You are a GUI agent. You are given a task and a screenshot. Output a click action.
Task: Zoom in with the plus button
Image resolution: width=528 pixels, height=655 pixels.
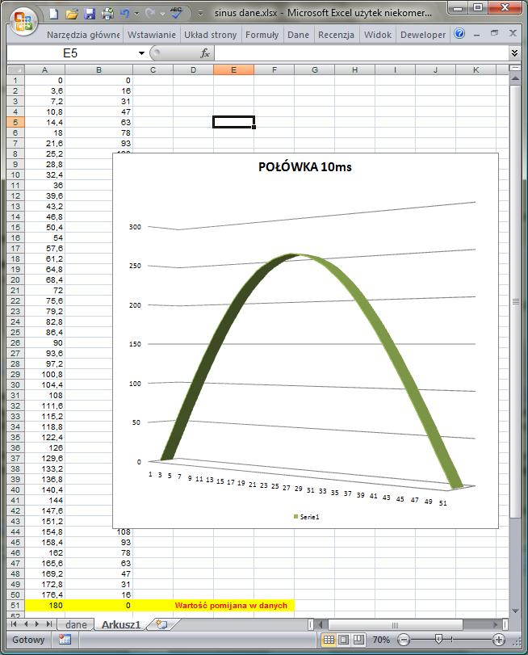click(498, 640)
